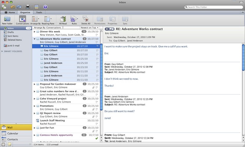The image size is (245, 147).
Task: Click the Search This Folder field
Action: (x=214, y=7)
